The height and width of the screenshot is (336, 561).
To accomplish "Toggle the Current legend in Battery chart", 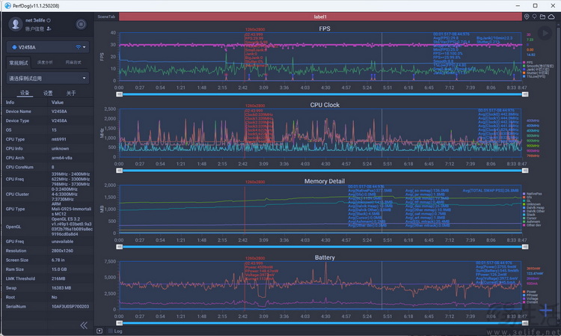I will point(530,302).
